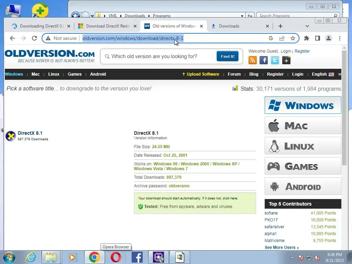Open the Mac item in the nav bar
This screenshot has height=264, width=352.
35,74
